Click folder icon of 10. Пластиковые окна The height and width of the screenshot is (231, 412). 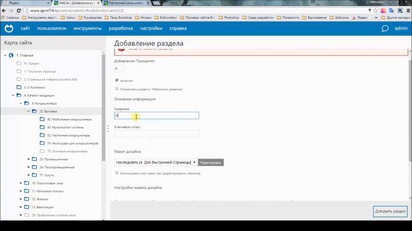[26, 183]
